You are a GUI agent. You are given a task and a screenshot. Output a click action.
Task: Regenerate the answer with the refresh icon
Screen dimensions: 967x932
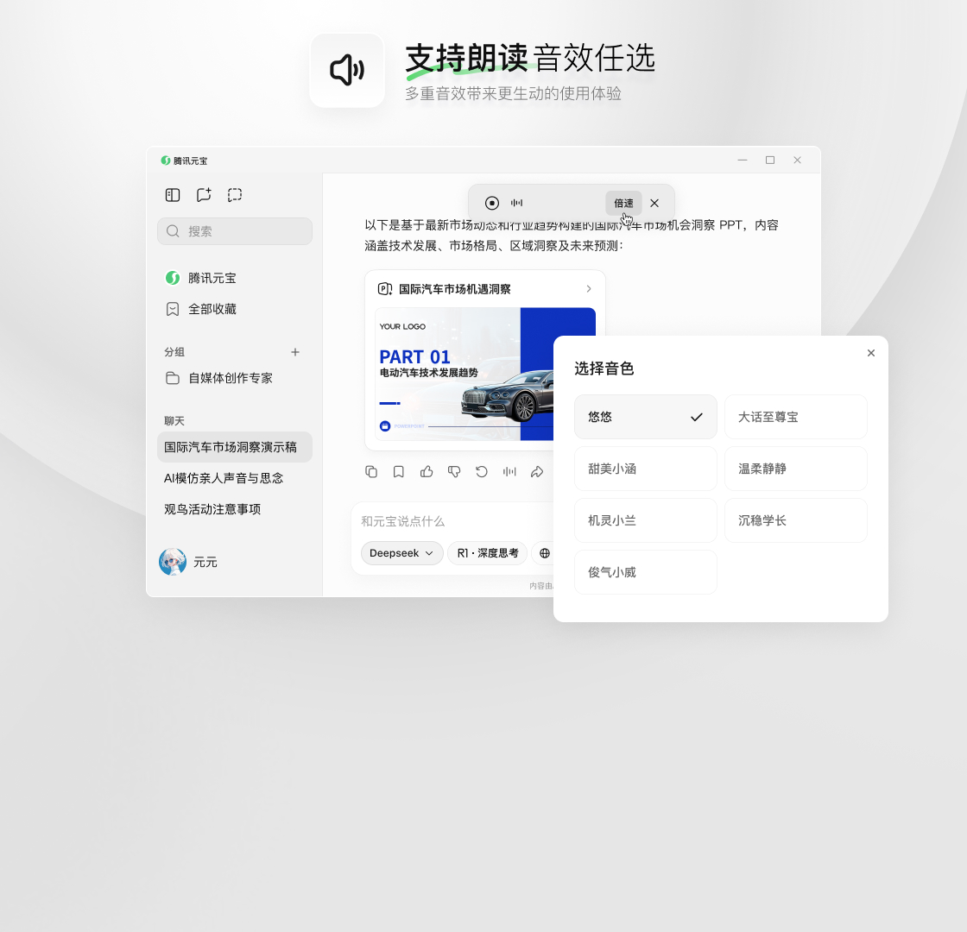pyautogui.click(x=482, y=471)
